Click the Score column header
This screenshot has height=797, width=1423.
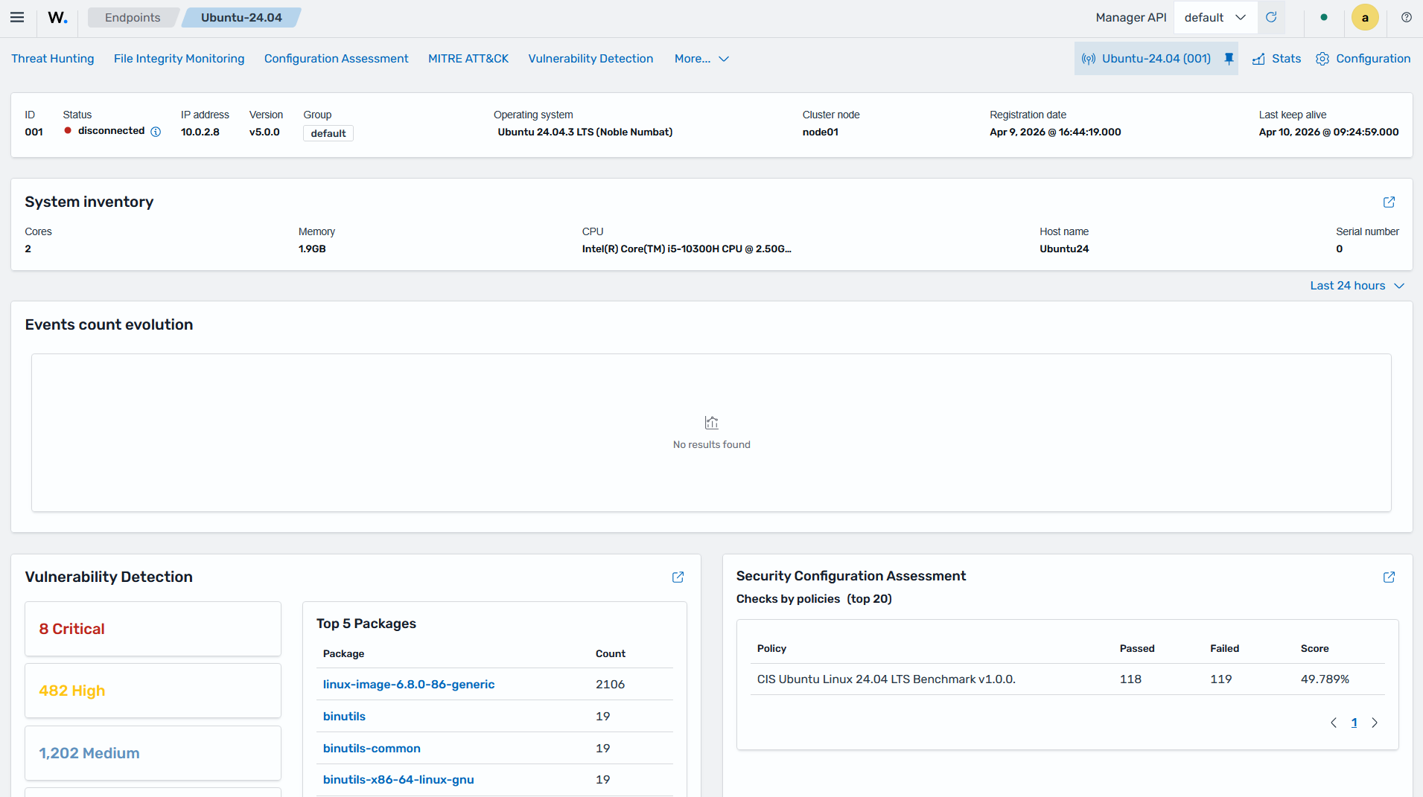1314,648
